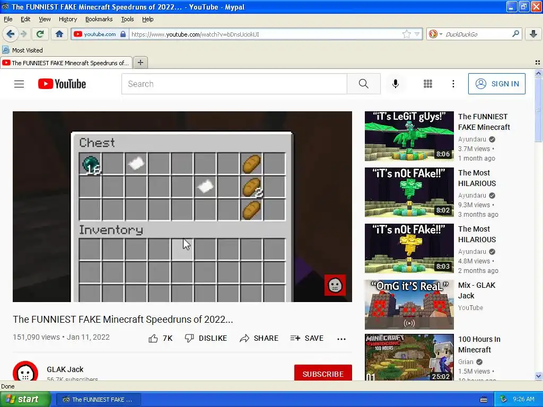The width and height of the screenshot is (543, 407).
Task: Click the video player area
Action: [182, 207]
